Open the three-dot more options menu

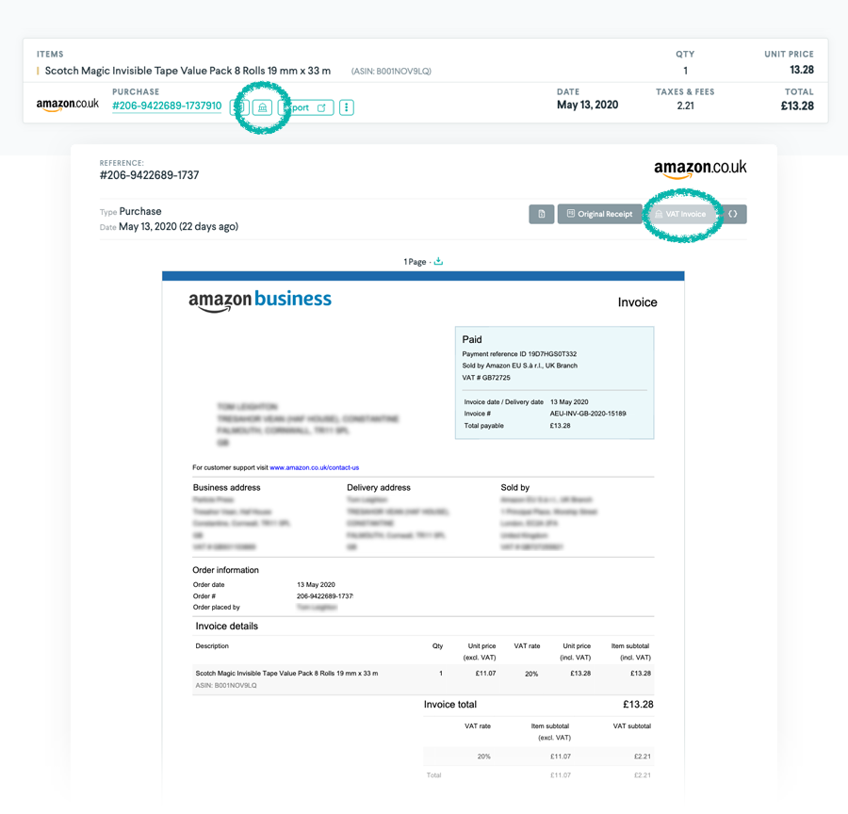[347, 107]
